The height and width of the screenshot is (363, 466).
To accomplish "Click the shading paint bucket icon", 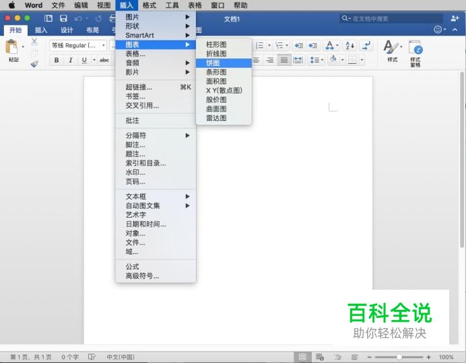I will pos(333,60).
